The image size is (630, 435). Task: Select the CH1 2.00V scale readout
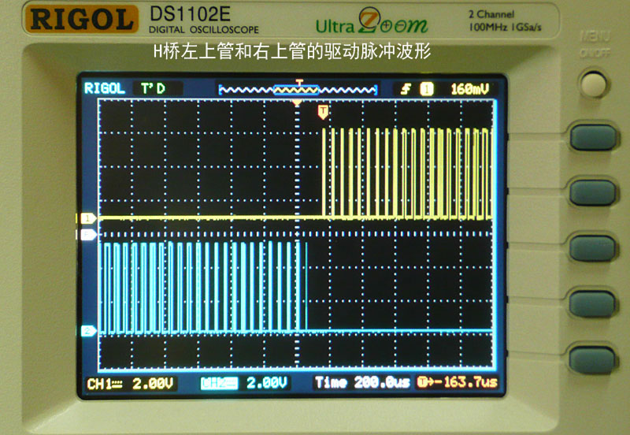point(131,383)
